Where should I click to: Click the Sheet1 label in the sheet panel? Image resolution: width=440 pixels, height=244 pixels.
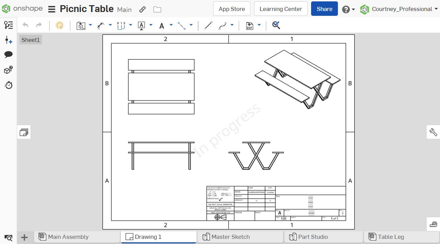pos(30,40)
